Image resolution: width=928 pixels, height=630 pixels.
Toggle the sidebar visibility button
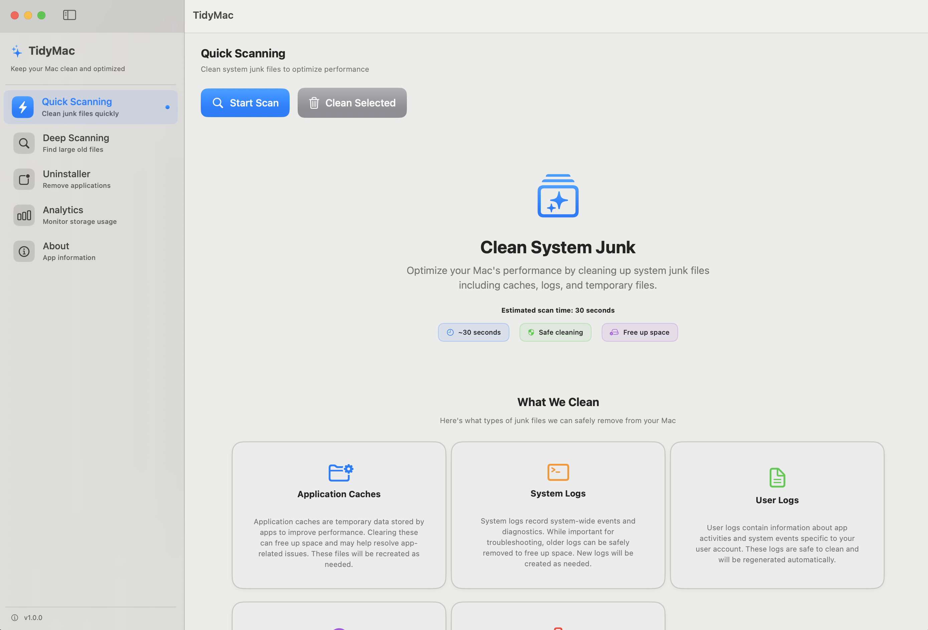[69, 15]
